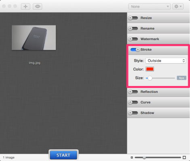Open the gear settings menu
The height and width of the screenshot is (161, 190).
(x=178, y=6)
